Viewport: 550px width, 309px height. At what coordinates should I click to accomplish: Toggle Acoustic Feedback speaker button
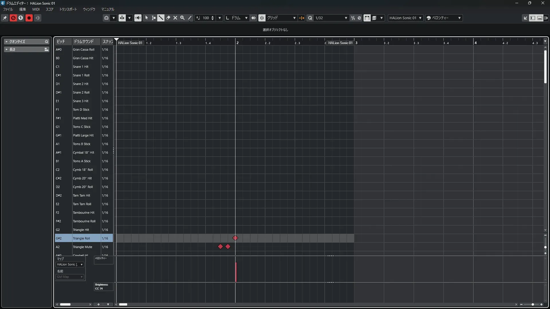click(x=138, y=18)
